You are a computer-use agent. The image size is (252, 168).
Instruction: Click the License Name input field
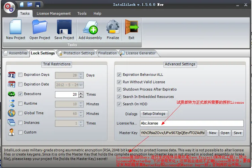point(192,123)
